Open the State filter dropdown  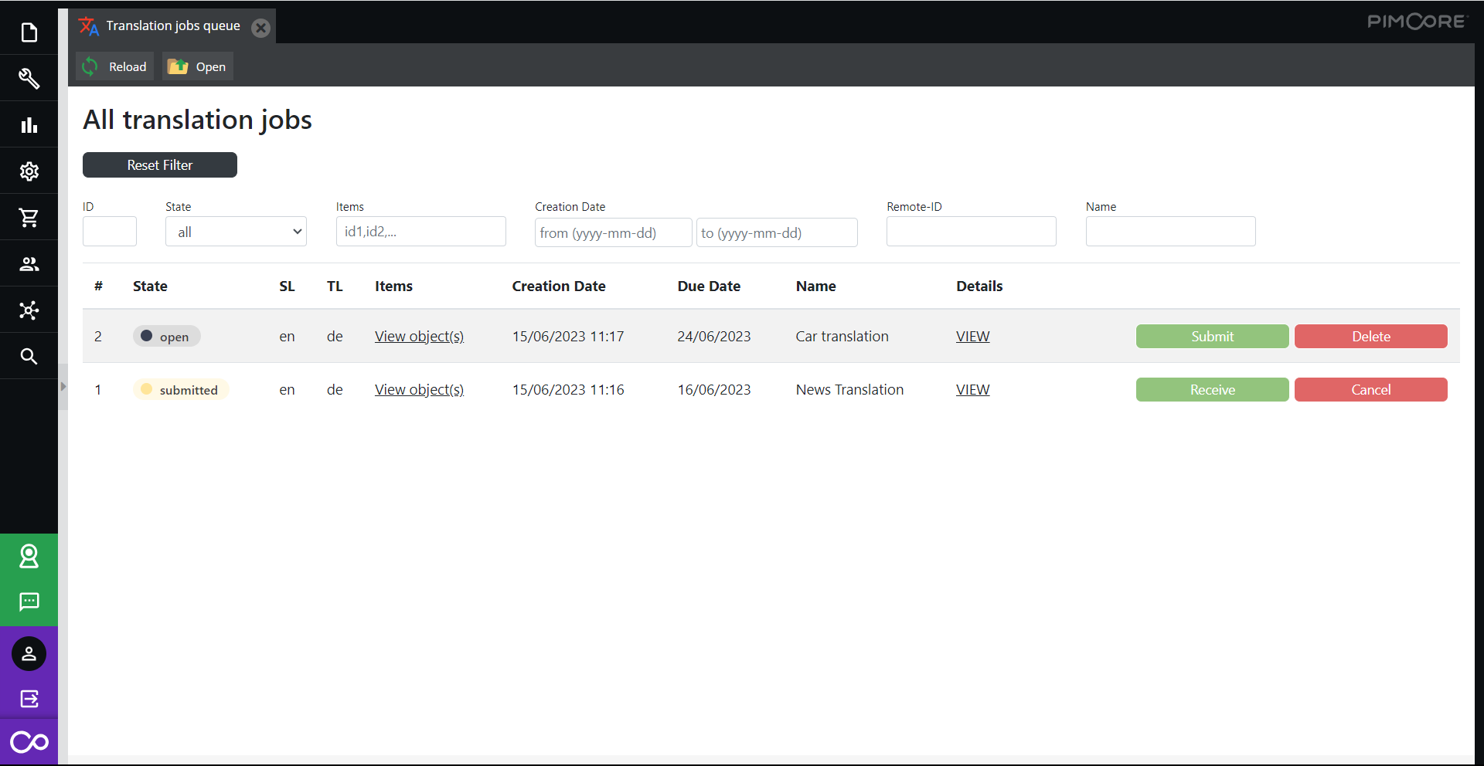point(236,232)
